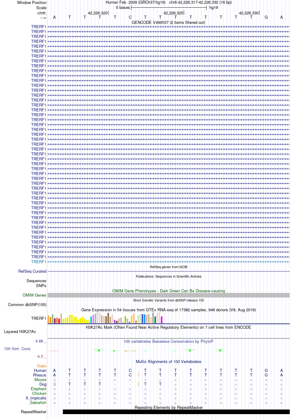Select the 'Chicken' alignment row label
Viewport: 290px width, 419px height.
(x=39, y=393)
